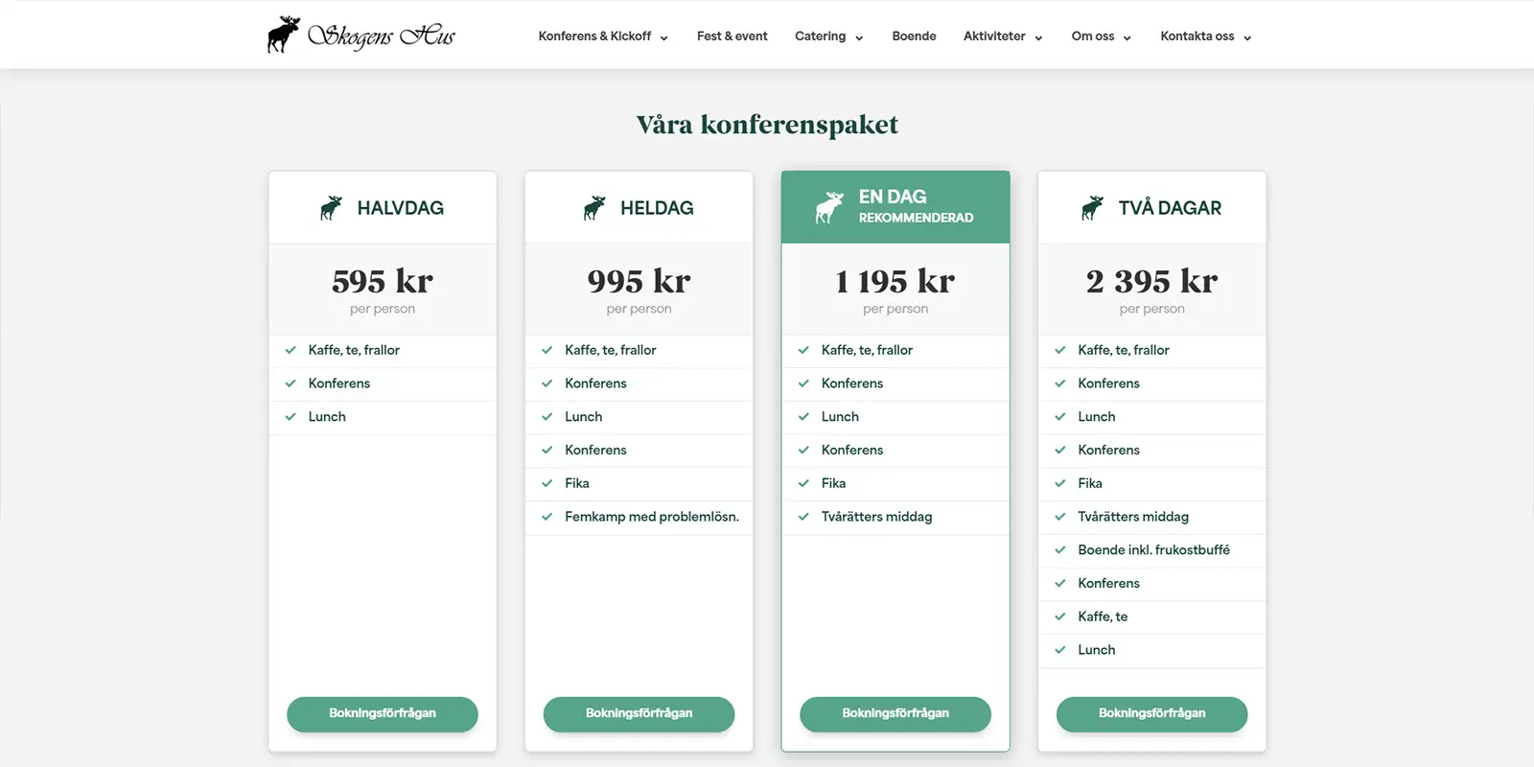Click checkmark beside Kaffe, te in TVÅ DAGAR
1534x767 pixels.
point(1060,616)
